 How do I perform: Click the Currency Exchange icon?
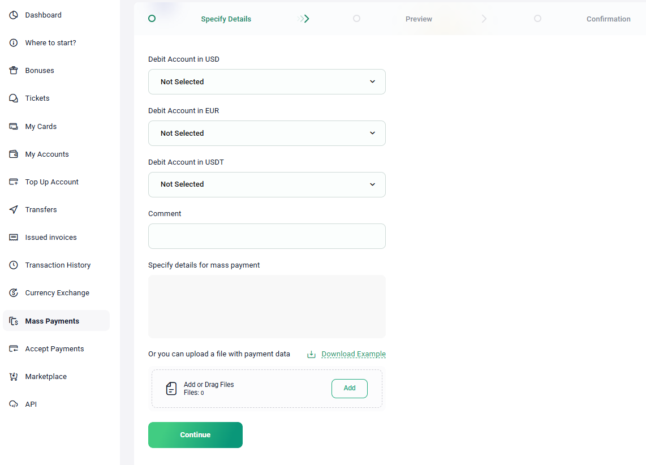[14, 293]
